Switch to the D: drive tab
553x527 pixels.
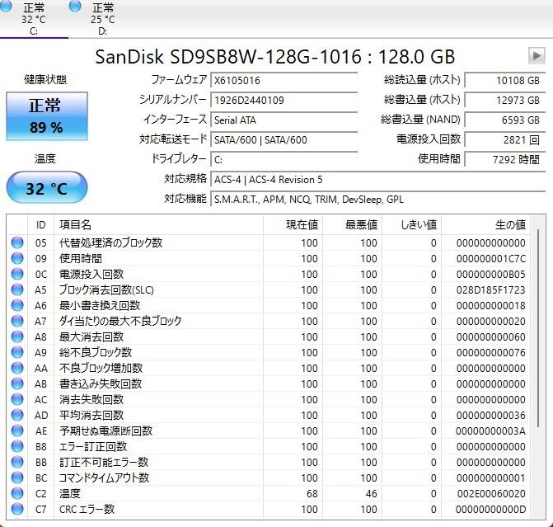[102, 18]
